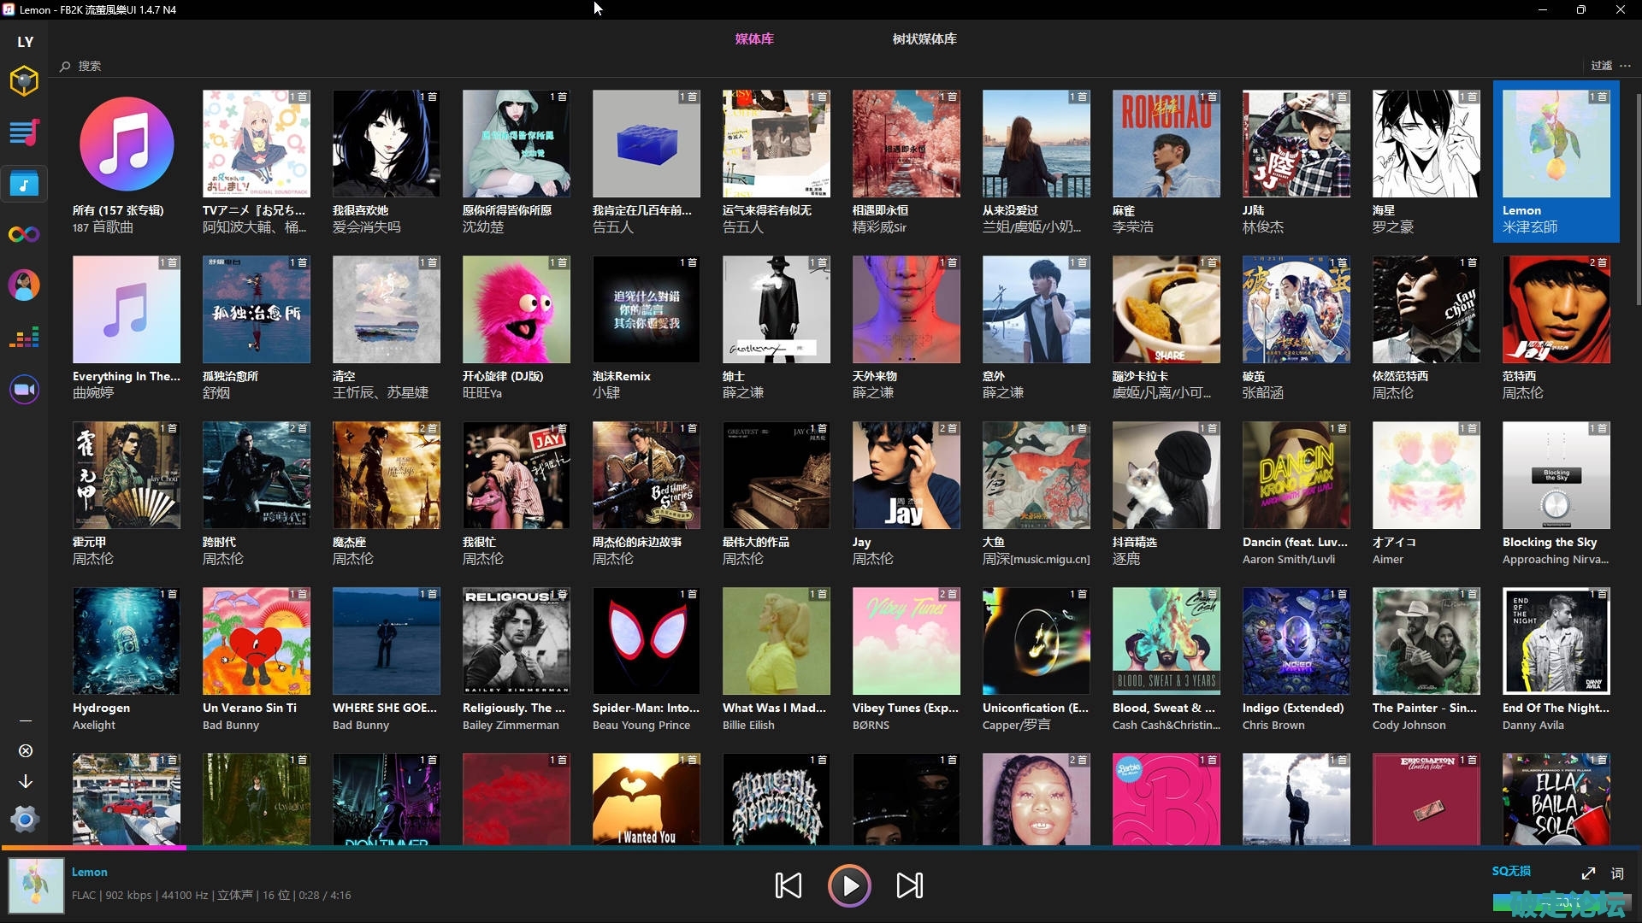Open the avatar with headphones icon
1642x923 pixels.
coord(24,285)
